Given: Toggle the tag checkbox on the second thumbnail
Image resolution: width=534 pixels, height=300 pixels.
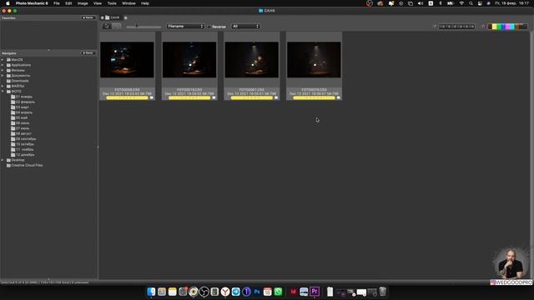Looking at the screenshot, I should click(214, 98).
